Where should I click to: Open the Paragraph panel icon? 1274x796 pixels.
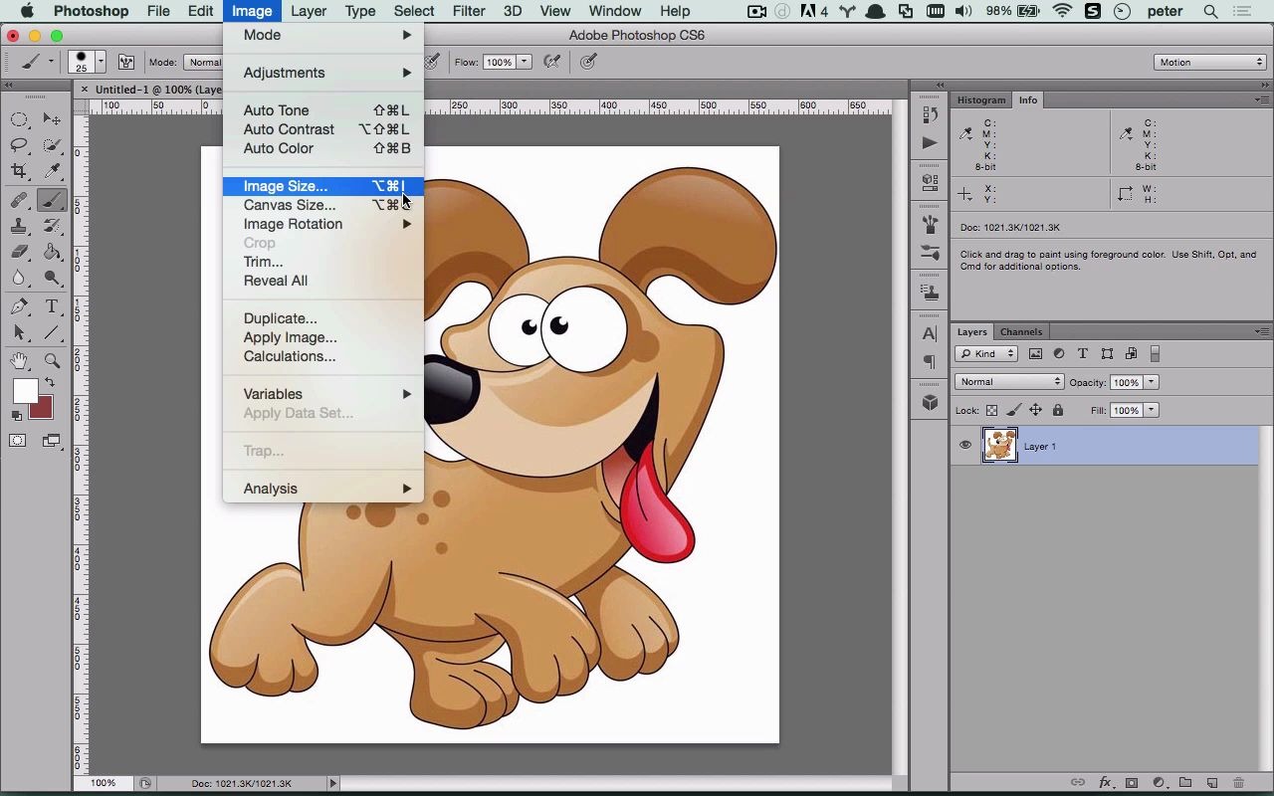coord(931,362)
